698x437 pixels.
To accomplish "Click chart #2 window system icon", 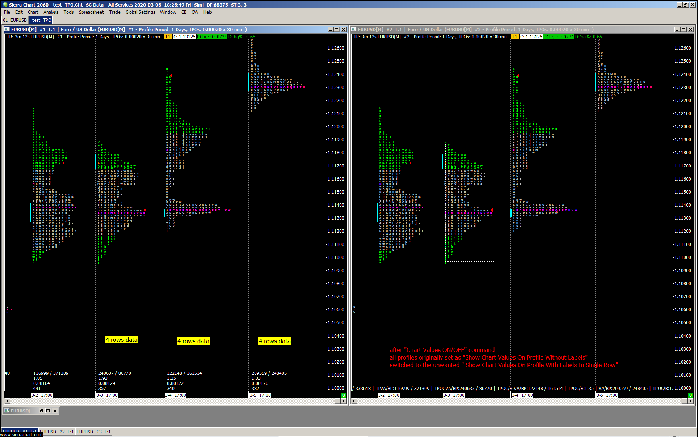I will [354, 29].
